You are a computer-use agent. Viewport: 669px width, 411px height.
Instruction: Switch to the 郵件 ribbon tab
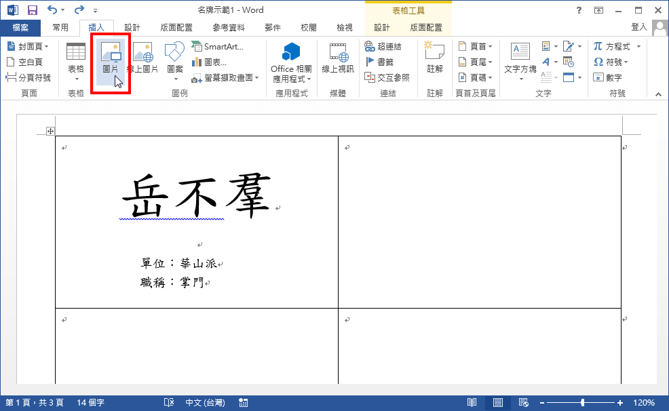(272, 27)
